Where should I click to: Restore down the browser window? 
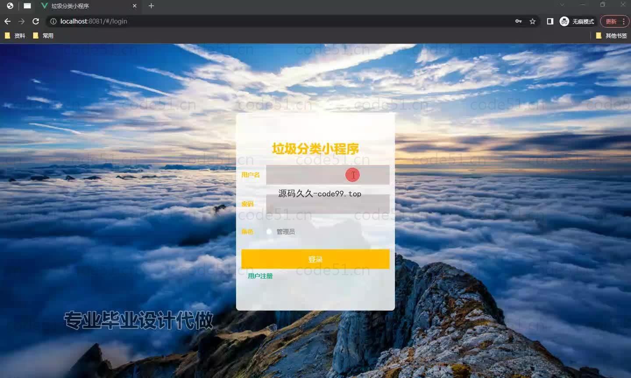[x=603, y=5]
